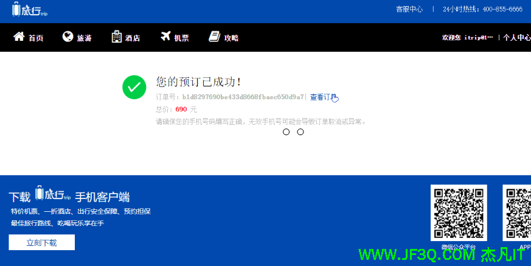Screen dimensions: 531x266
Task: Select the first circle indicator
Action: [286, 132]
